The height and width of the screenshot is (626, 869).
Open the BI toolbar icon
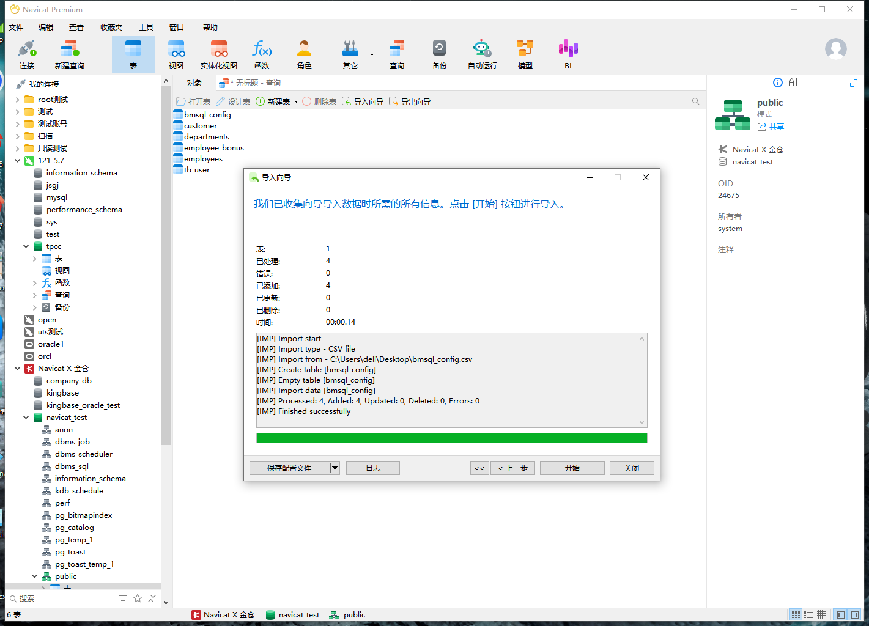pyautogui.click(x=568, y=55)
